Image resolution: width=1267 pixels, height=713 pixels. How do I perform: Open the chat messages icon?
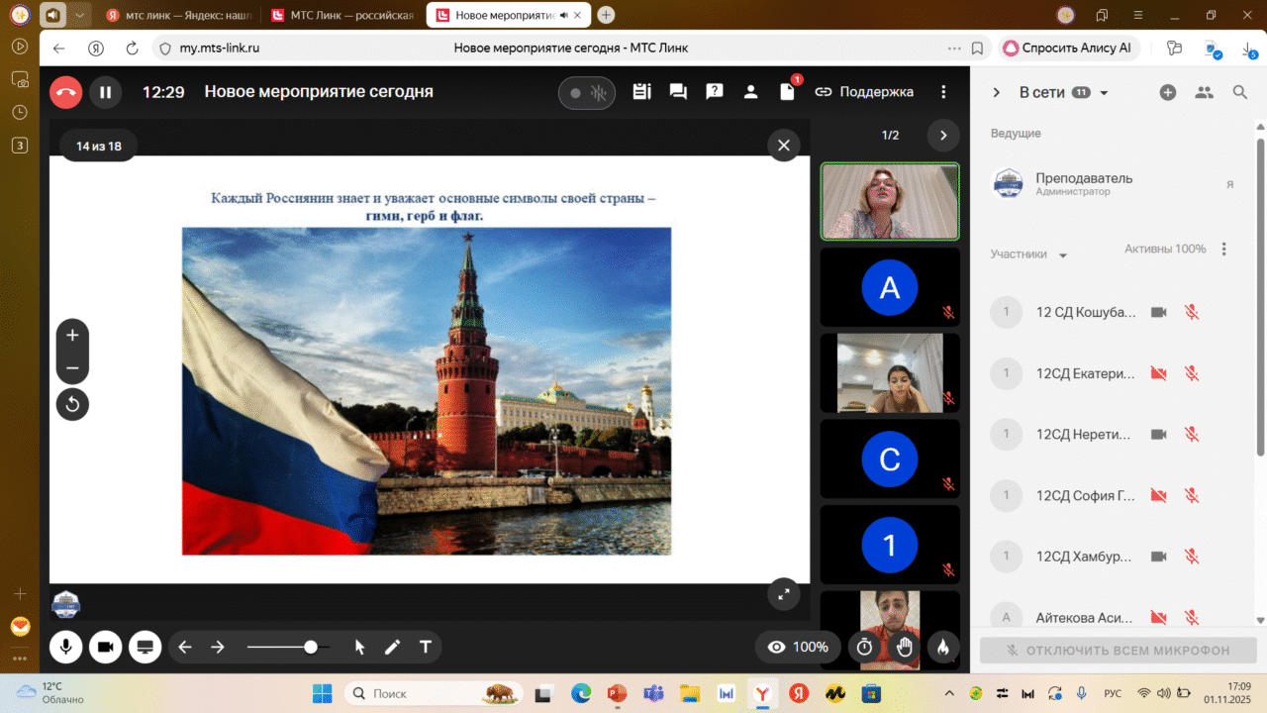coord(678,92)
